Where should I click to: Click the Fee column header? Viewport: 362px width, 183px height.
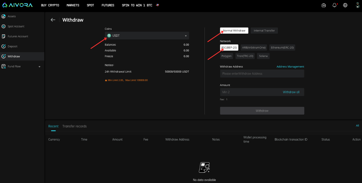coord(146,139)
